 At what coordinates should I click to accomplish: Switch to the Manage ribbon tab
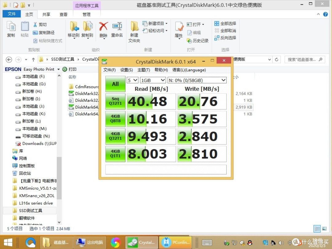(86, 14)
